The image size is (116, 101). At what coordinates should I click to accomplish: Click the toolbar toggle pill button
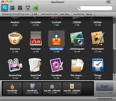111,2
